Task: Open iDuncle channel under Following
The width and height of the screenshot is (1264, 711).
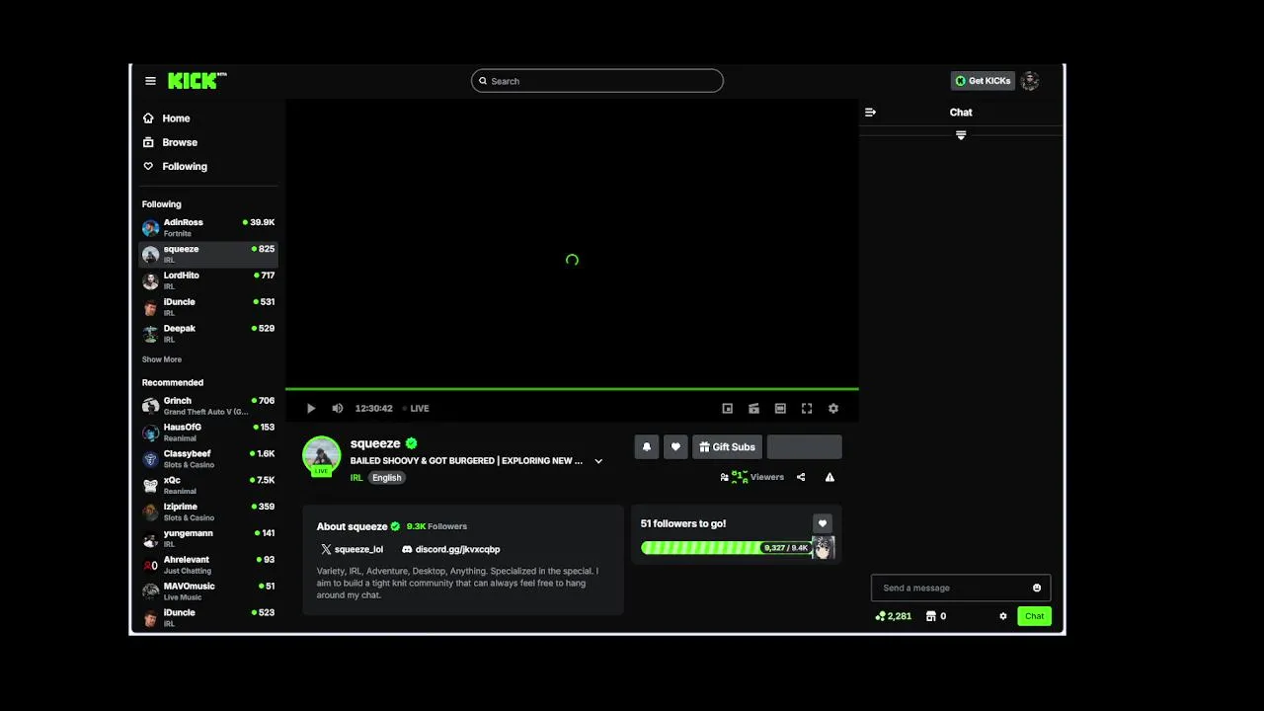Action: point(208,307)
